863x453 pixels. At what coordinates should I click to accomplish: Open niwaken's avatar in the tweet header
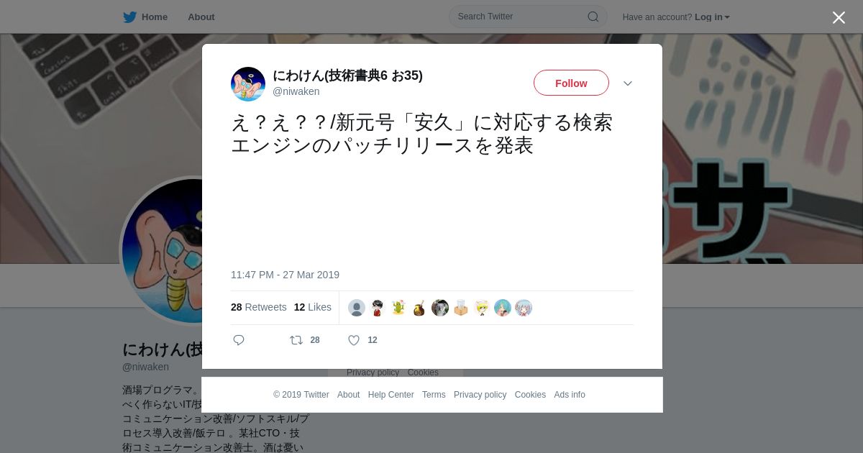pos(248,84)
